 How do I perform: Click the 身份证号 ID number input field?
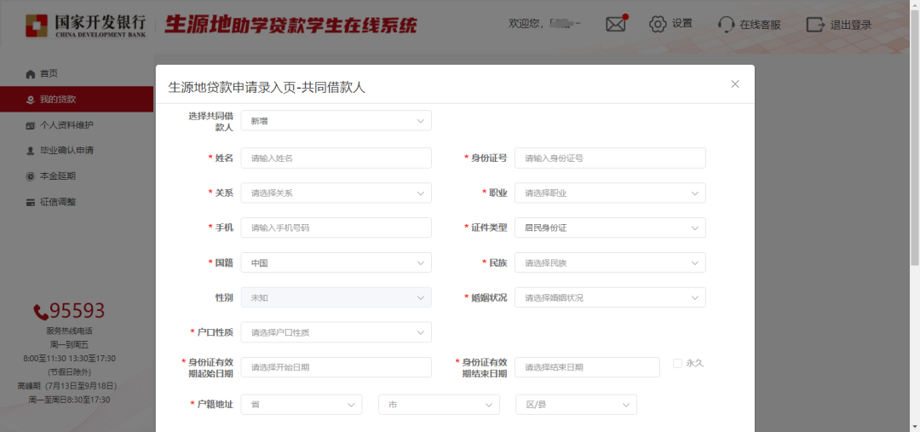pyautogui.click(x=610, y=158)
